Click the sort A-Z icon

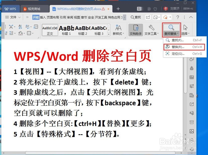[20, 27]
